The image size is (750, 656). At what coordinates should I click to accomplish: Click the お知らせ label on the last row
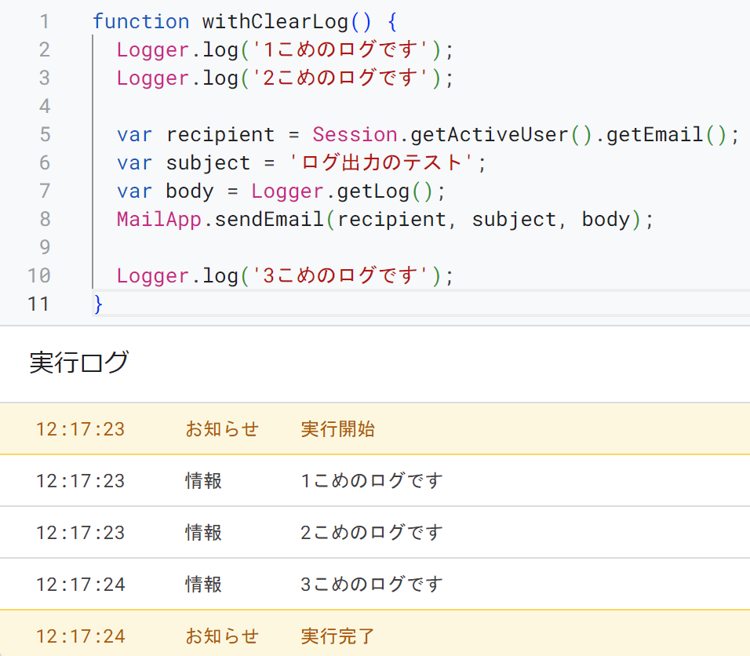[222, 636]
